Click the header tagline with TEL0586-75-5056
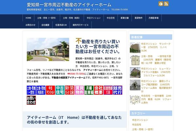This screenshot has height=131, width=196. pos(77,9)
